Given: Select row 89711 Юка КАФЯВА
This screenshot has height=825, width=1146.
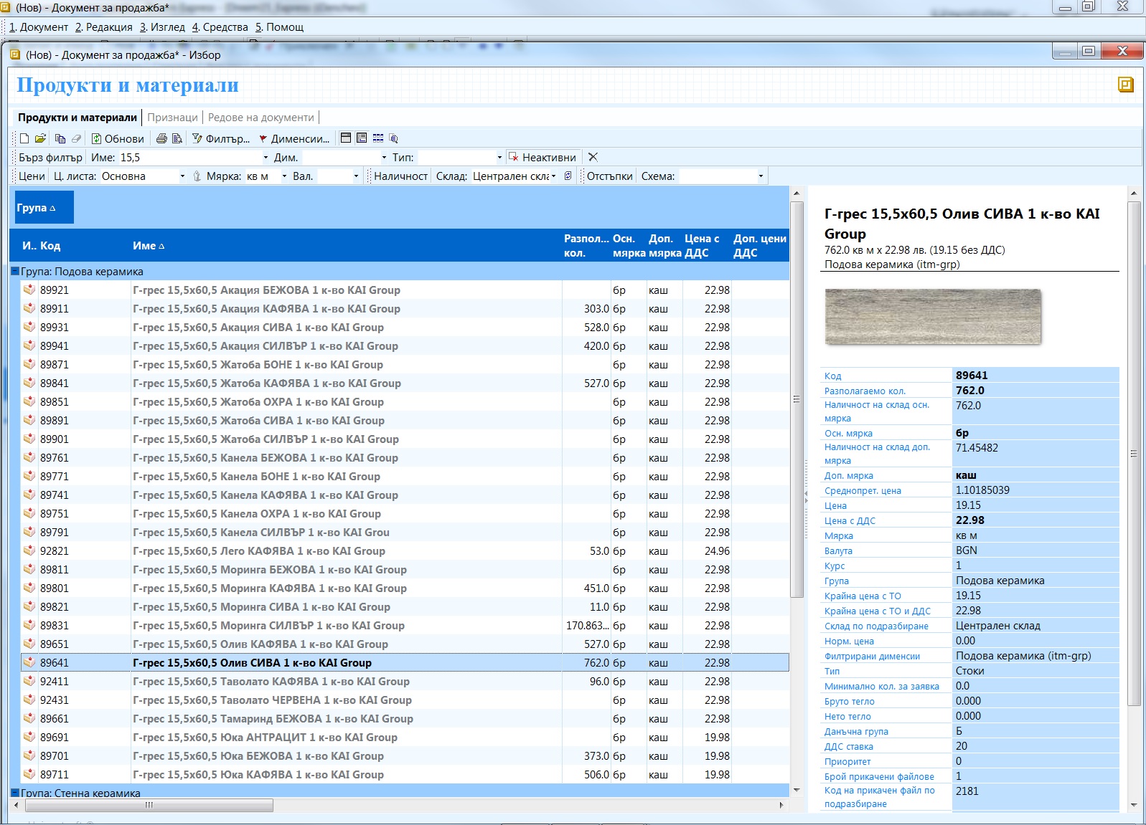Looking at the screenshot, I should click(x=405, y=775).
